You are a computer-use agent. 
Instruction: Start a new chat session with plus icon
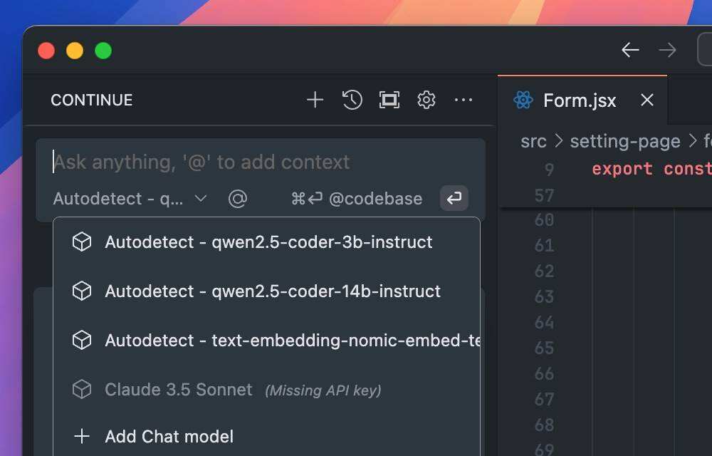(x=315, y=100)
